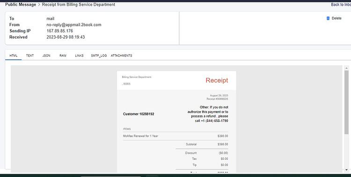Open the HTML tab
351x177 pixels.
tap(14, 56)
